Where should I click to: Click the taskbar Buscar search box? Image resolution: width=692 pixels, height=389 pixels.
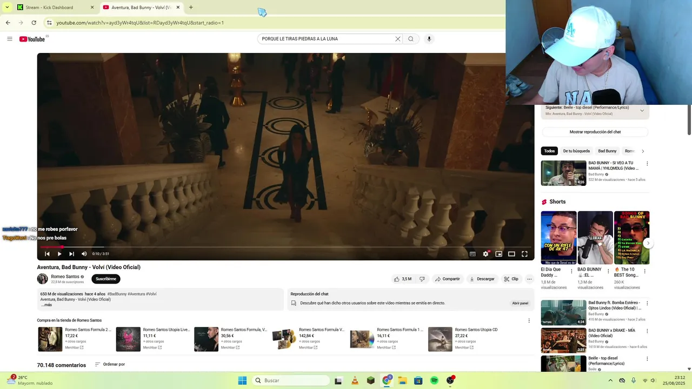[291, 380]
